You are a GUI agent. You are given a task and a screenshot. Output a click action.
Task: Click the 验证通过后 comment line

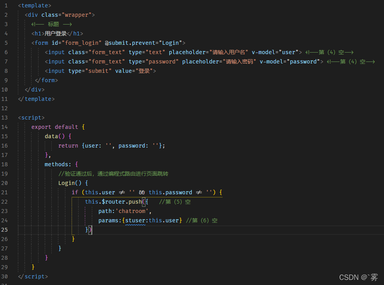tap(113, 174)
